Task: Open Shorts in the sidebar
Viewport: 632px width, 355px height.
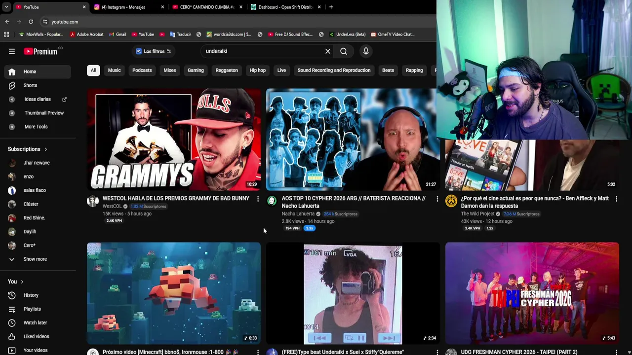Action: tap(38, 85)
